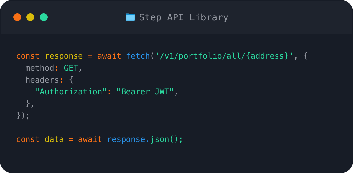
Task: Click the first const keyword
Action: click(x=28, y=56)
